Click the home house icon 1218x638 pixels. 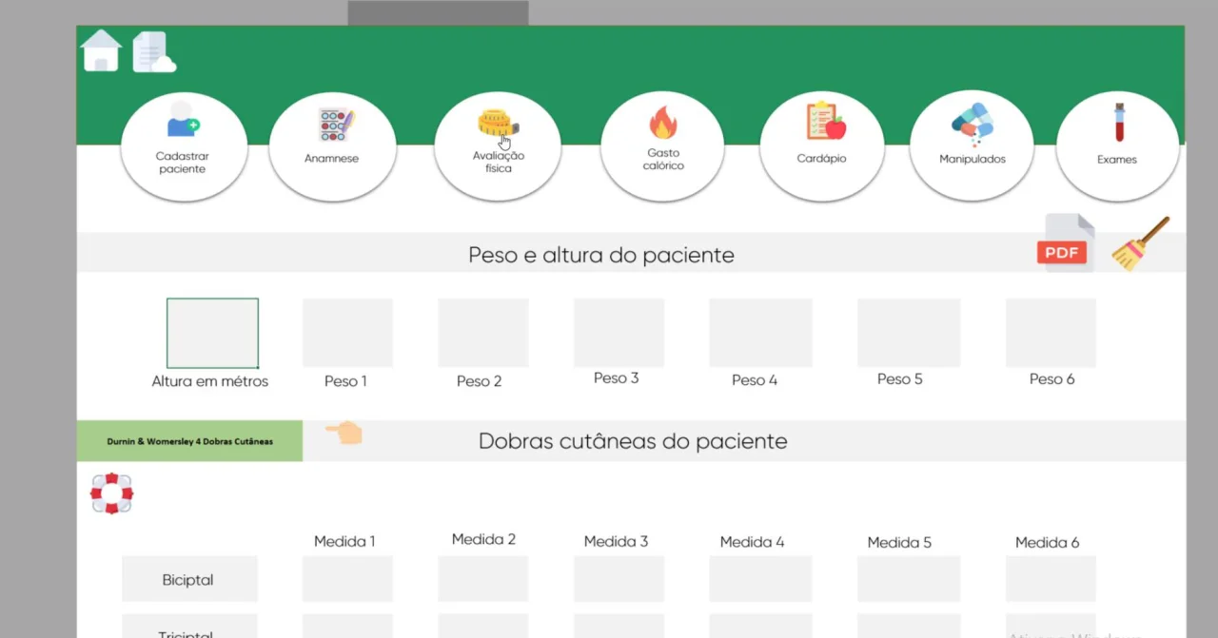[x=101, y=51]
